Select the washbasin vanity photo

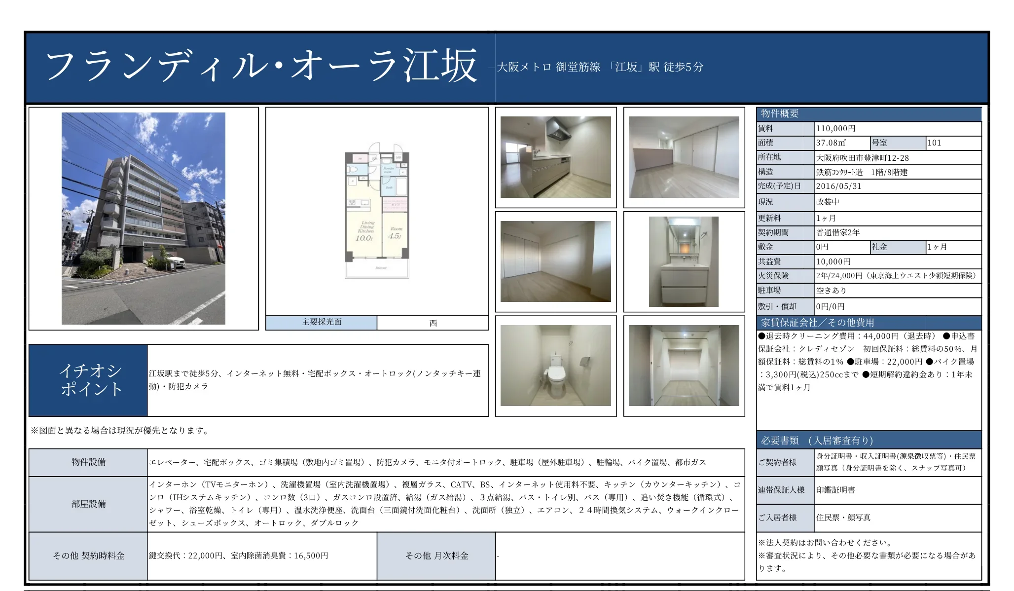(x=684, y=261)
